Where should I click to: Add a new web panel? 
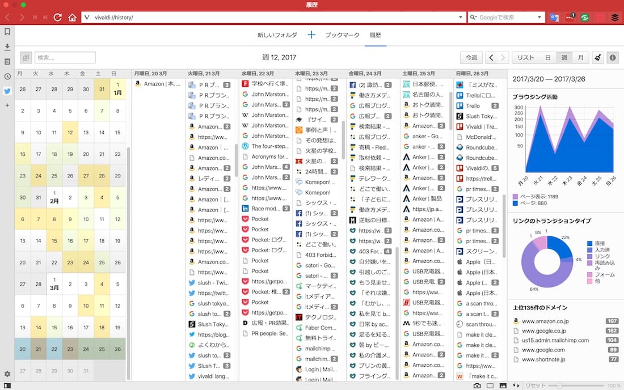7,105
